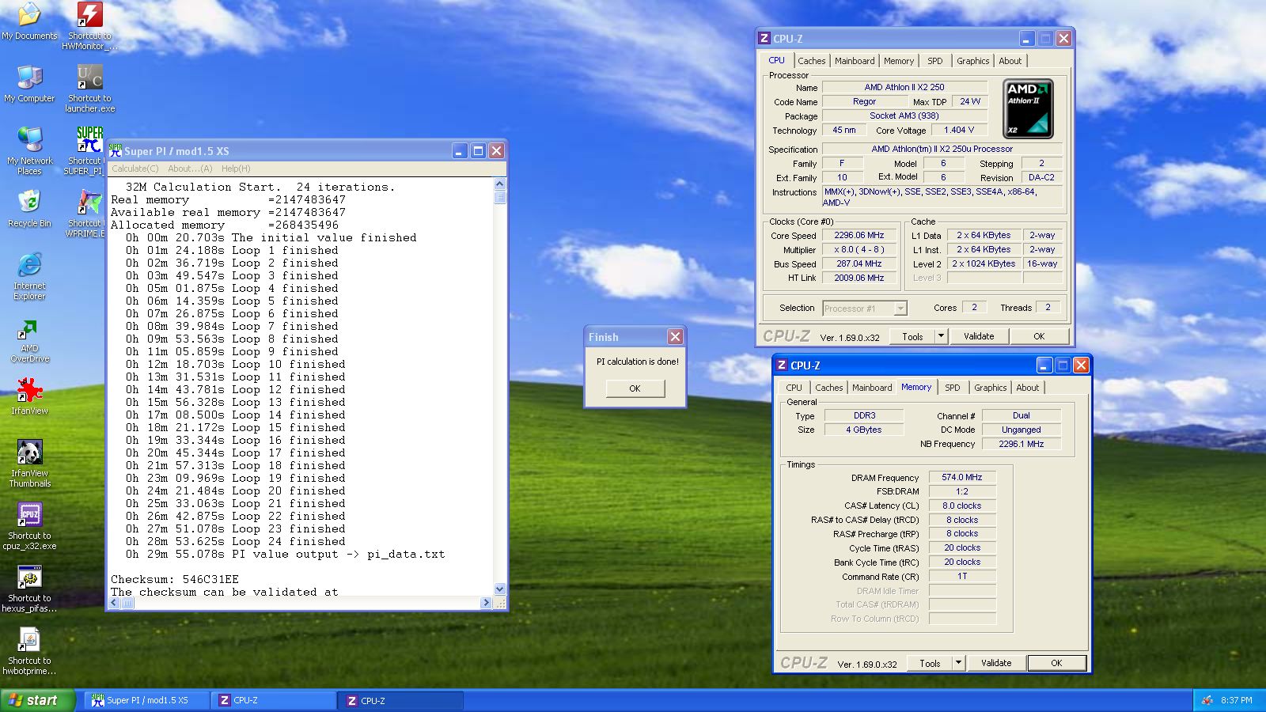Screen dimensions: 1266x712
Task: Open the IrfanView desktop icon
Action: [29, 390]
